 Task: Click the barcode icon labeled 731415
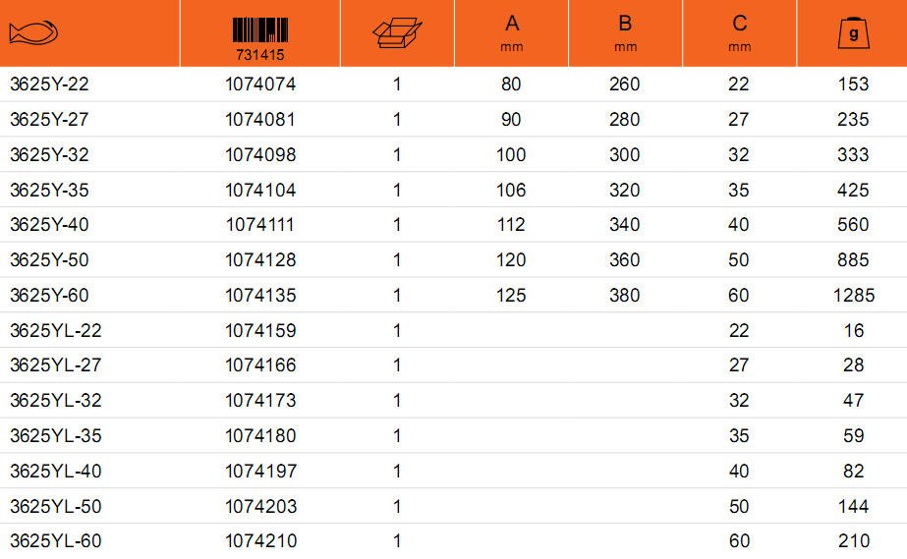[260, 38]
